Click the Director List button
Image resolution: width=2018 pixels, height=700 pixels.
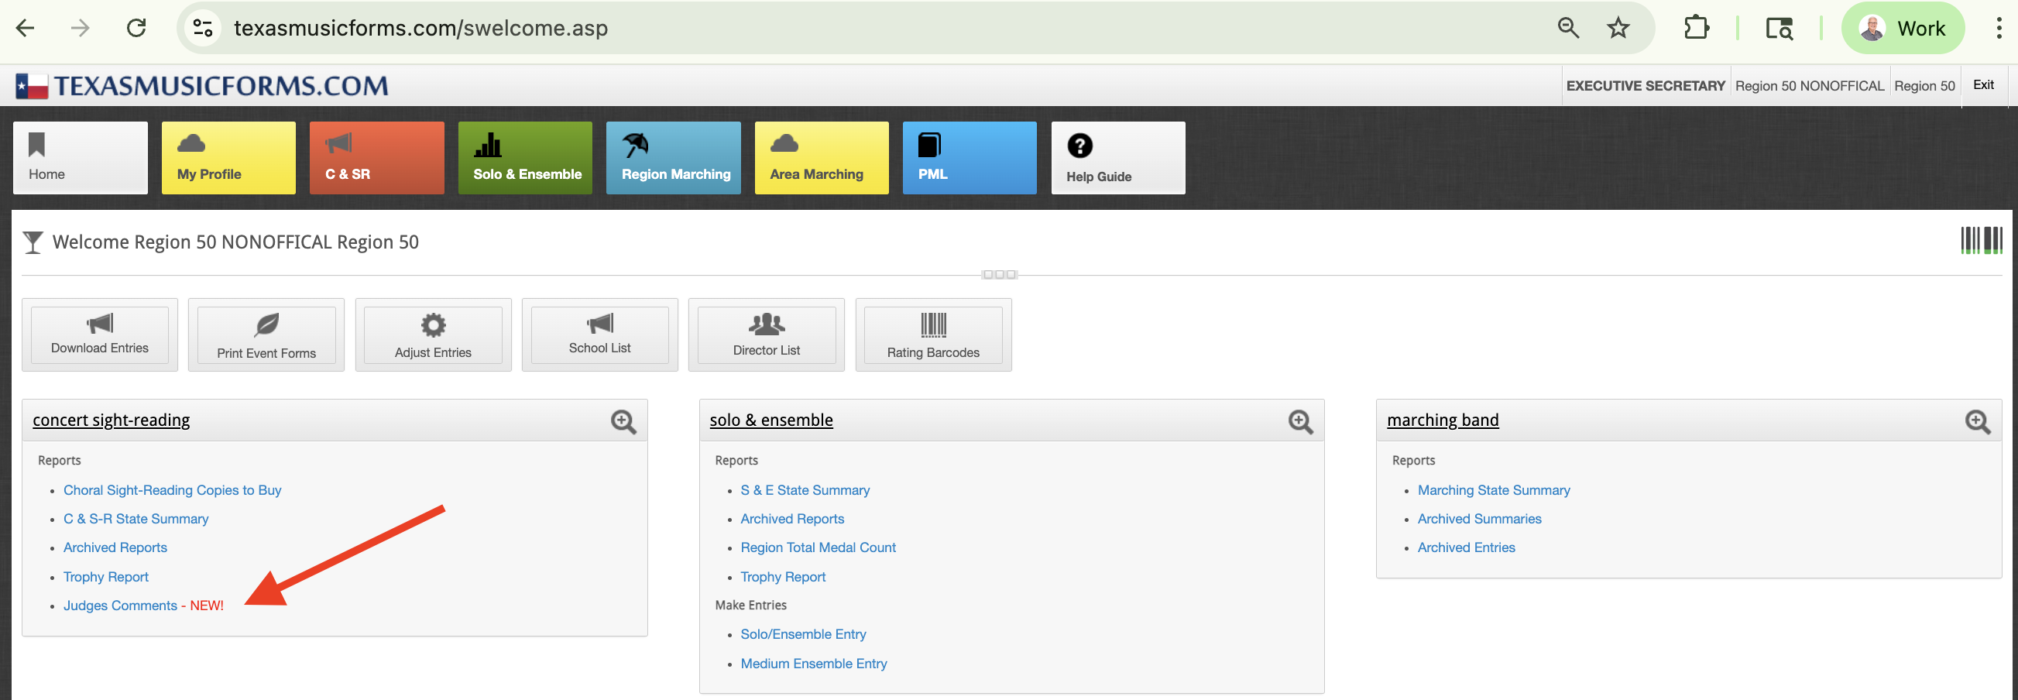click(x=767, y=335)
